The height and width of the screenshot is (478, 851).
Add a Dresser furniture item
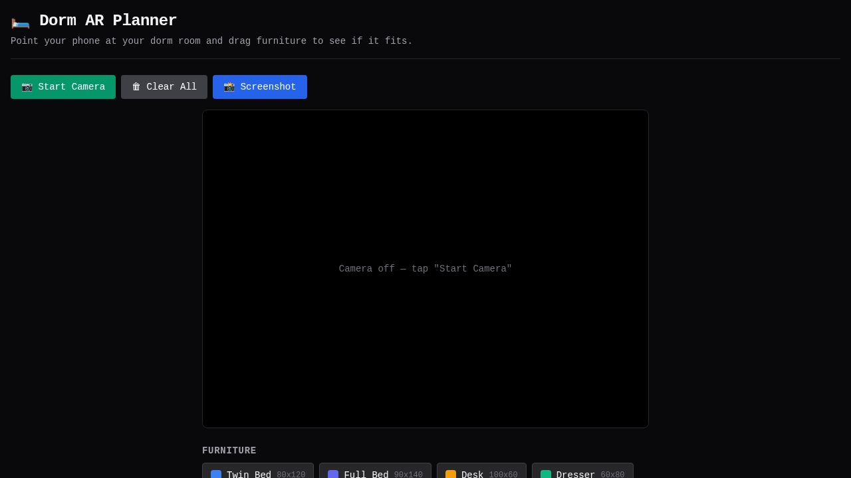pos(582,471)
